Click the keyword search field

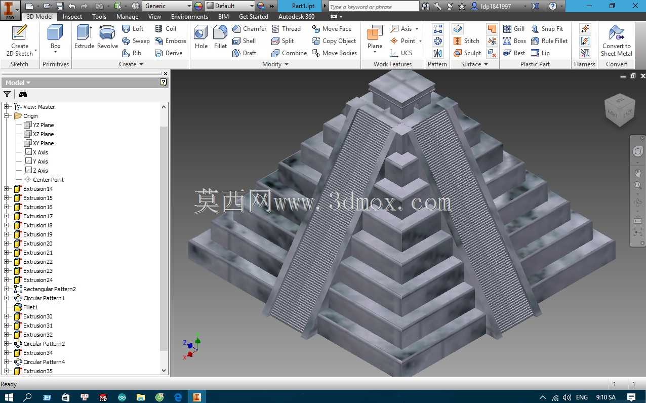point(374,7)
